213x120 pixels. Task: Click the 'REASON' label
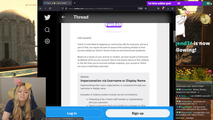85,77
